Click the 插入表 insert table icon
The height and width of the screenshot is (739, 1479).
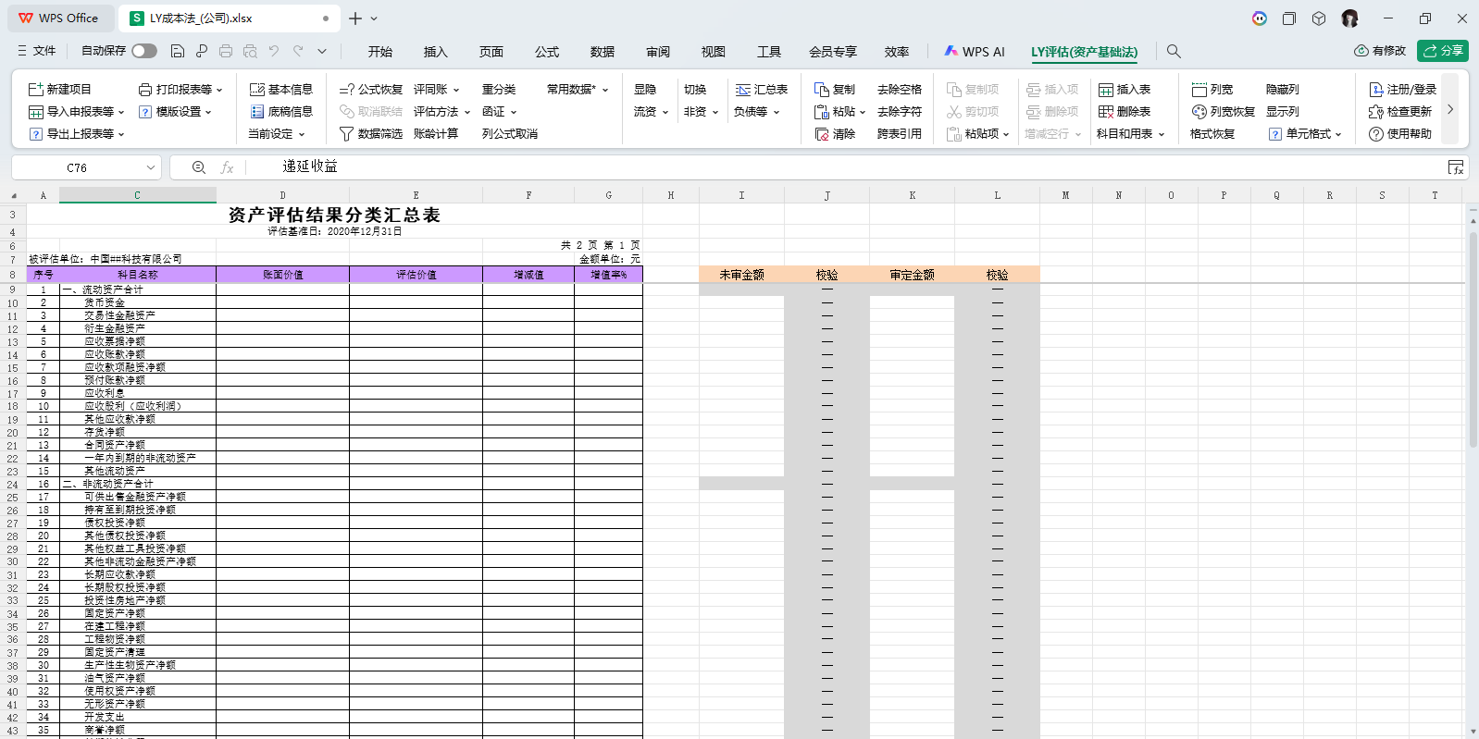point(1106,90)
